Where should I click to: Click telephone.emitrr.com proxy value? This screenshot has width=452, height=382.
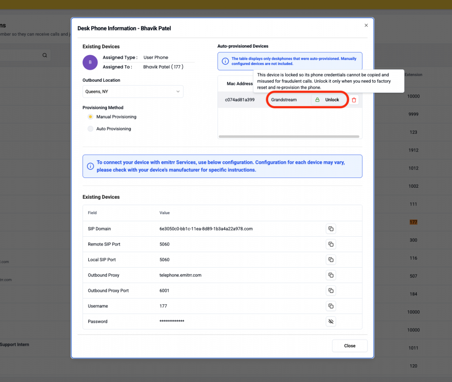point(181,275)
